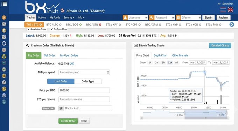Set chart zoom to 3h

pyautogui.click(x=157, y=63)
